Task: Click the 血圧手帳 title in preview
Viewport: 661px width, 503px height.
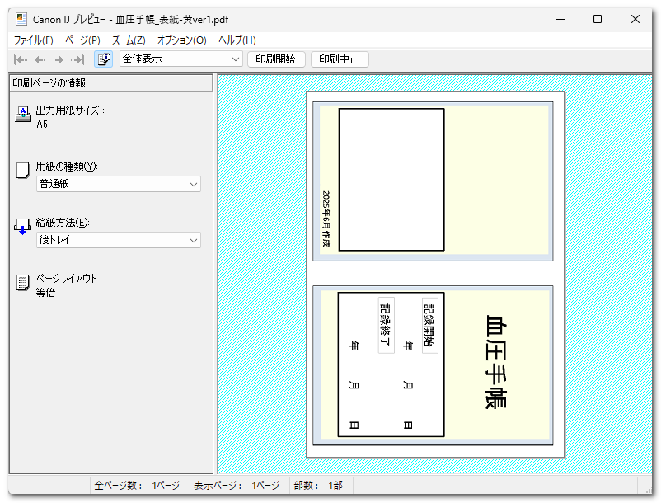Action: [496, 362]
